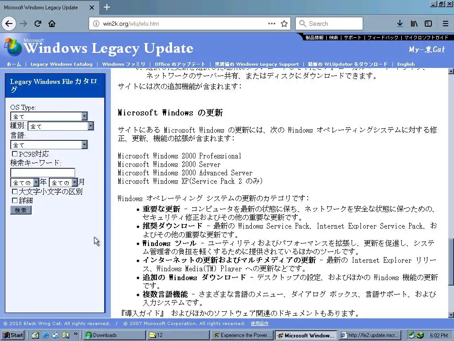Open the first quick launch notepad icon
This screenshot has height=341, width=454.
click(35, 335)
